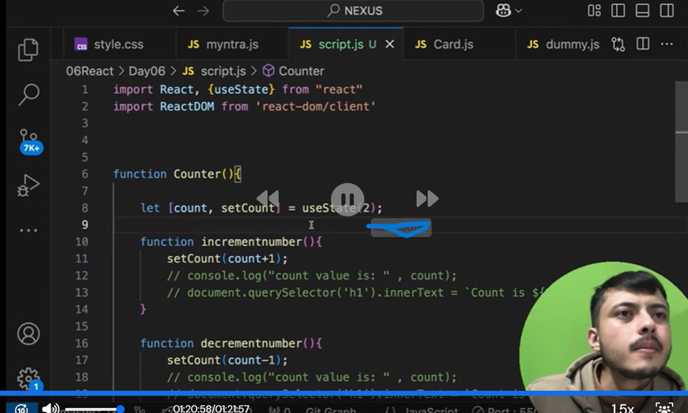Click line number 3 in the gutter
This screenshot has height=413, width=688.
85,123
